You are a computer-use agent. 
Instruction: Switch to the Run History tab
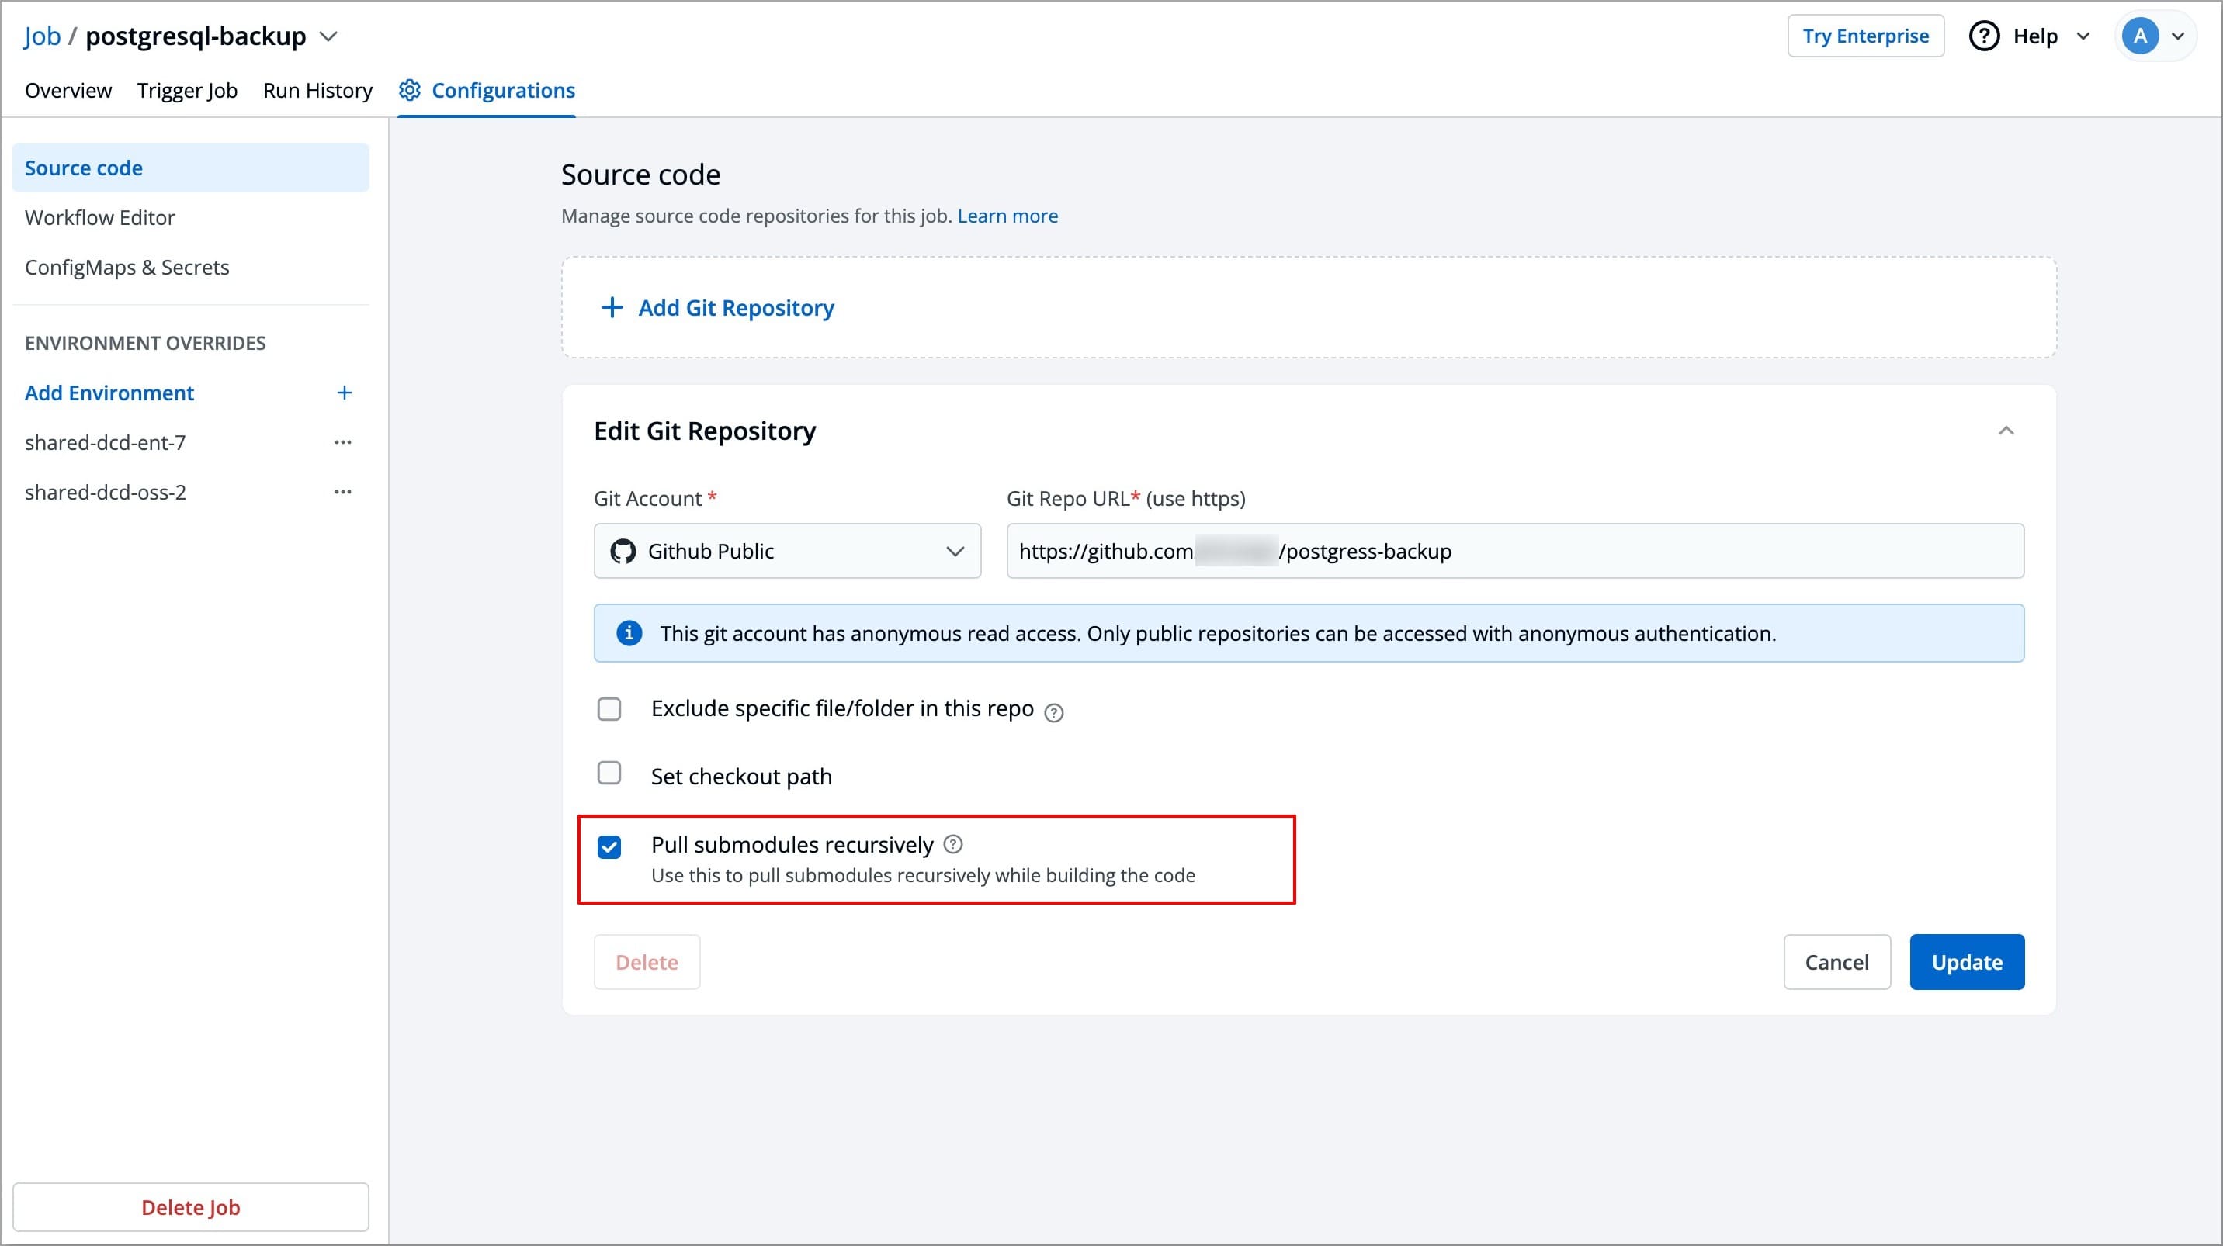317,91
